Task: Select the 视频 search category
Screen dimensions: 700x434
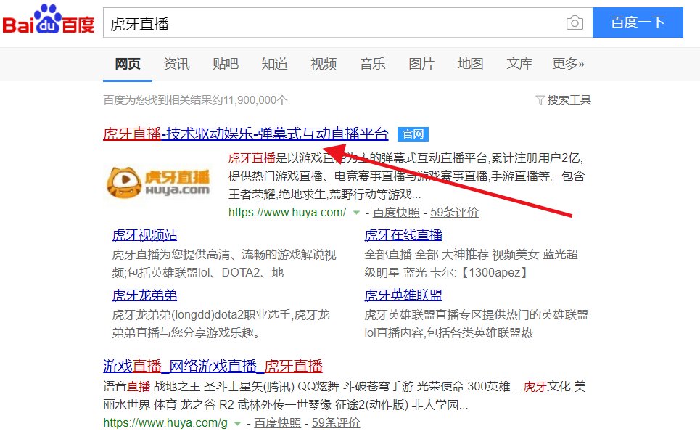Action: [x=324, y=64]
